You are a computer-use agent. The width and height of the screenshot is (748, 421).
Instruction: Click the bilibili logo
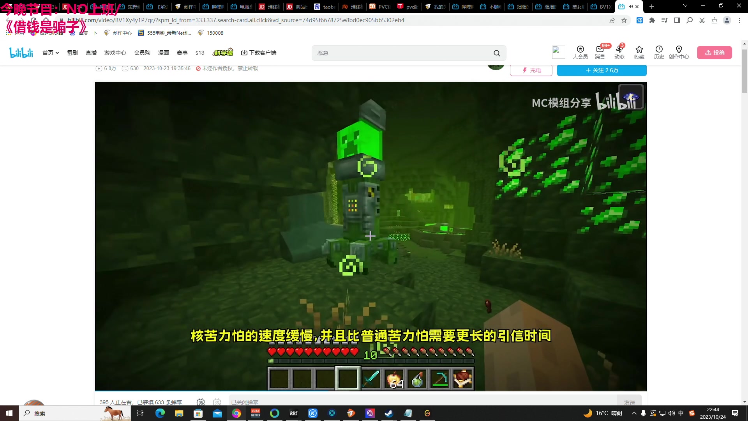tap(21, 53)
